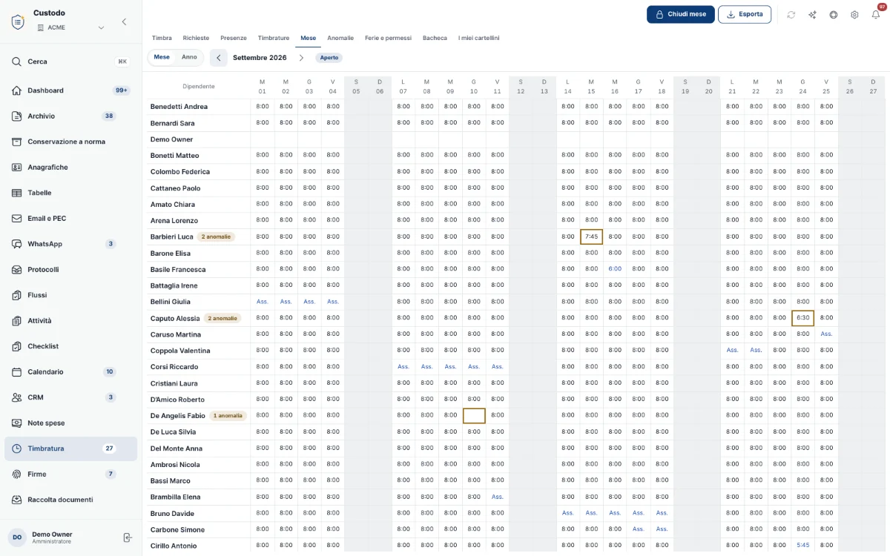
Task: Click the logout icon beside Demo Owner
Action: click(x=128, y=537)
